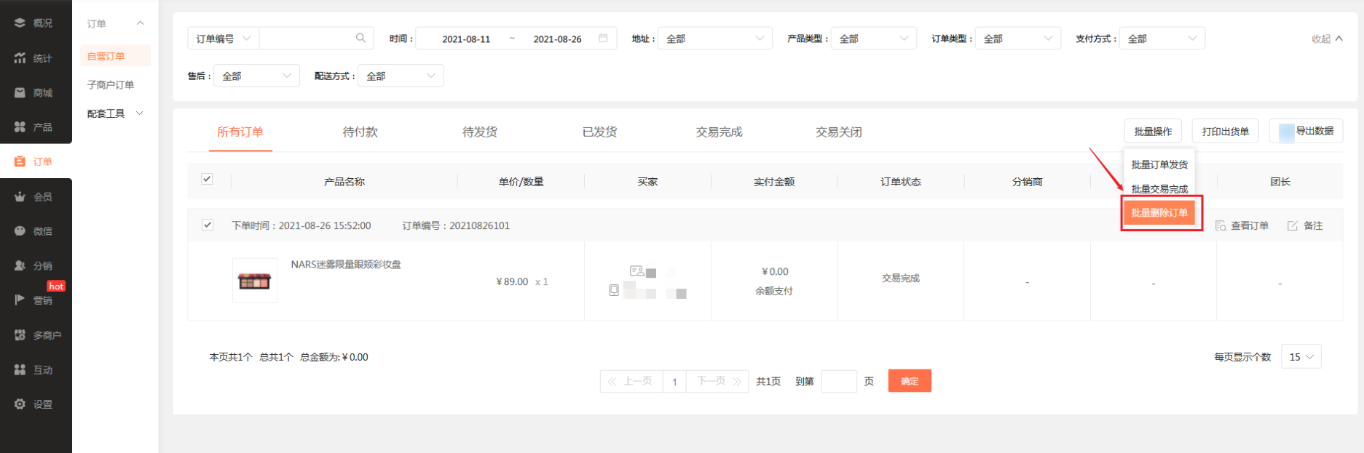Click the page number input field
1364x453 pixels.
[x=838, y=381]
